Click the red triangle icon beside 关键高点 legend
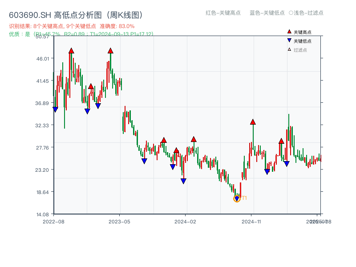This screenshot has height=267, width=356. tap(288, 32)
